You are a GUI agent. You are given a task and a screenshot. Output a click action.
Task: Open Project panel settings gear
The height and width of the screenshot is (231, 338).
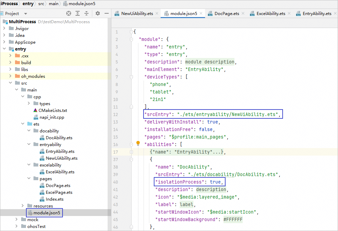(98, 14)
